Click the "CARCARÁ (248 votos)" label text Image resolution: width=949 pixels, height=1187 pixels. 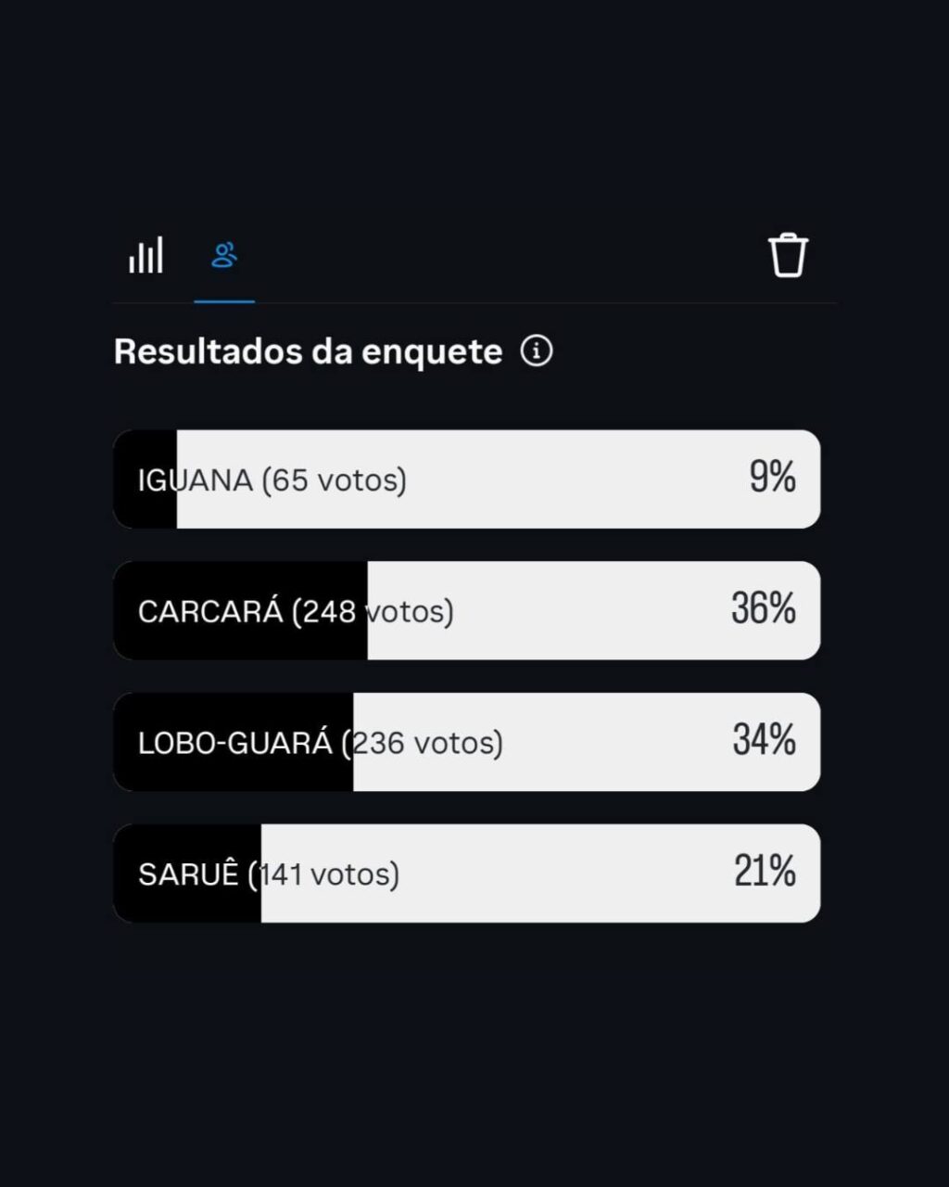[x=296, y=612]
